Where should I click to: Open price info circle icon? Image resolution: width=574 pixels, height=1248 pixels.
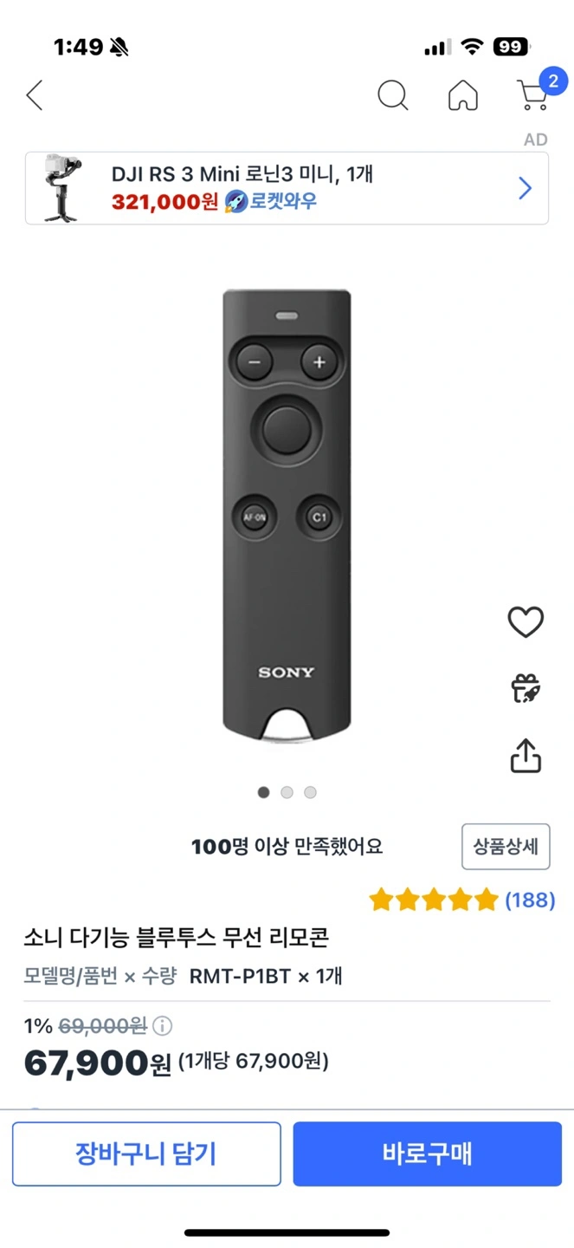pyautogui.click(x=162, y=1026)
